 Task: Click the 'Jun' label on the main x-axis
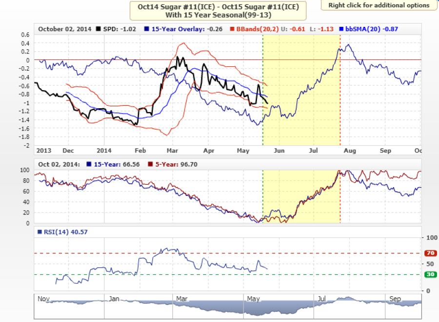pos(279,151)
